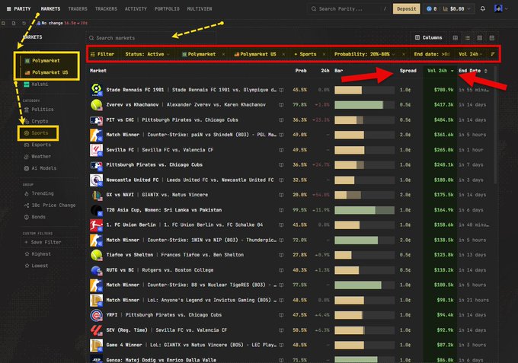
Task: Remove the Polymarket US filter chip
Action: coord(283,54)
